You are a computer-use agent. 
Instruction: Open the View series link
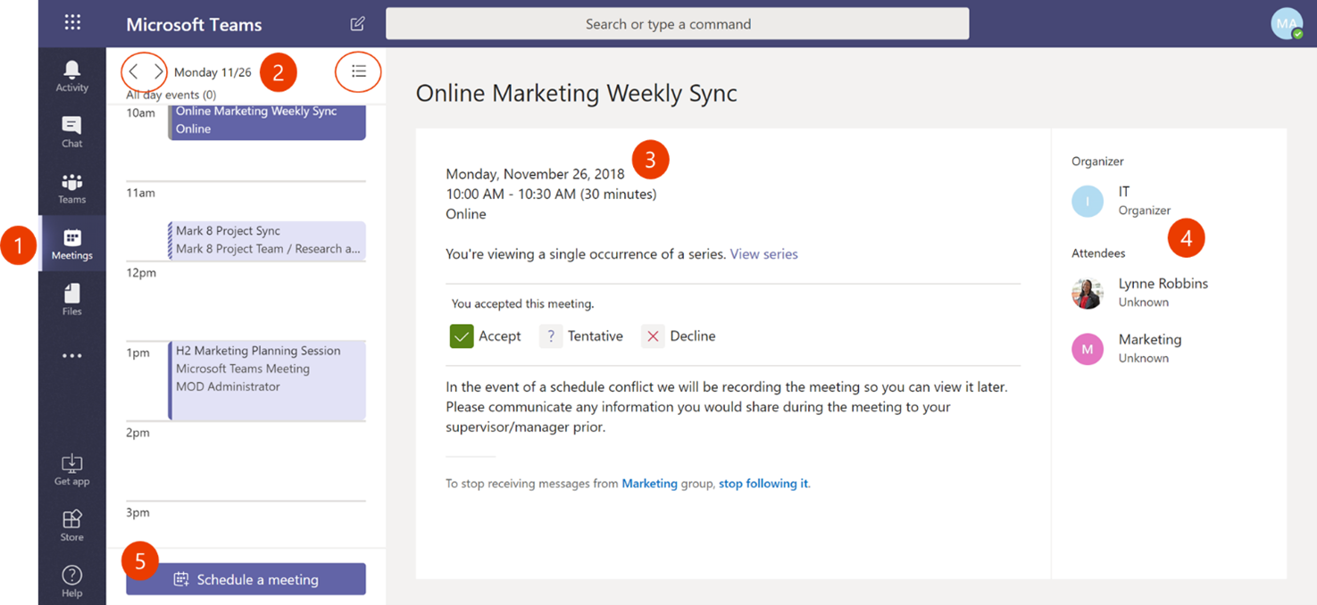pos(763,254)
